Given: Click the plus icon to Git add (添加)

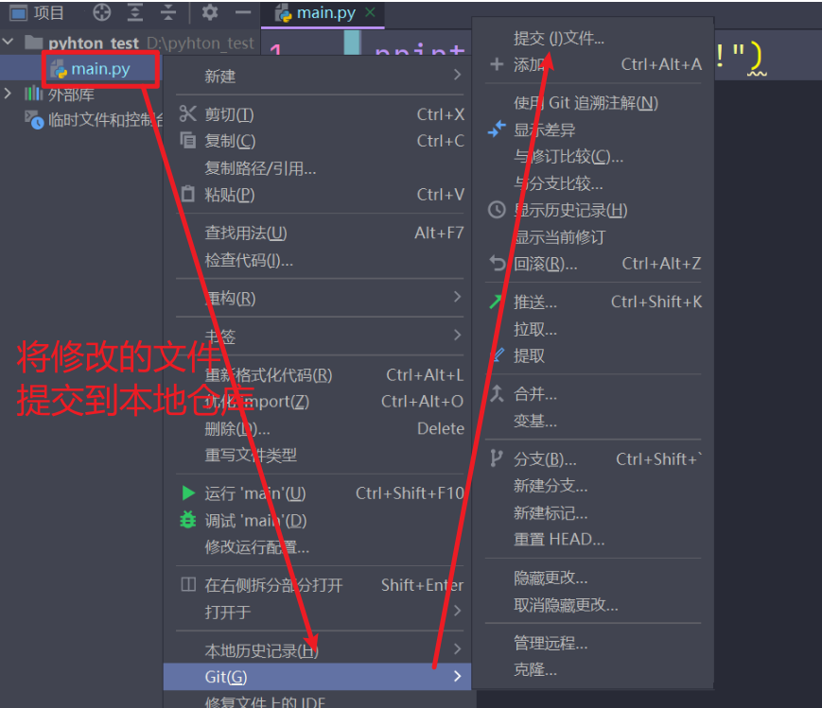Looking at the screenshot, I should pos(497,64).
